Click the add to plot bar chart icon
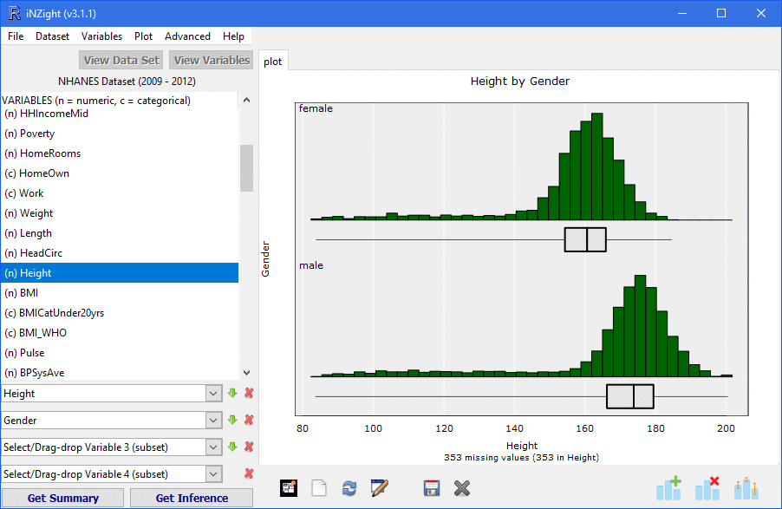This screenshot has width=782, height=509. (668, 488)
